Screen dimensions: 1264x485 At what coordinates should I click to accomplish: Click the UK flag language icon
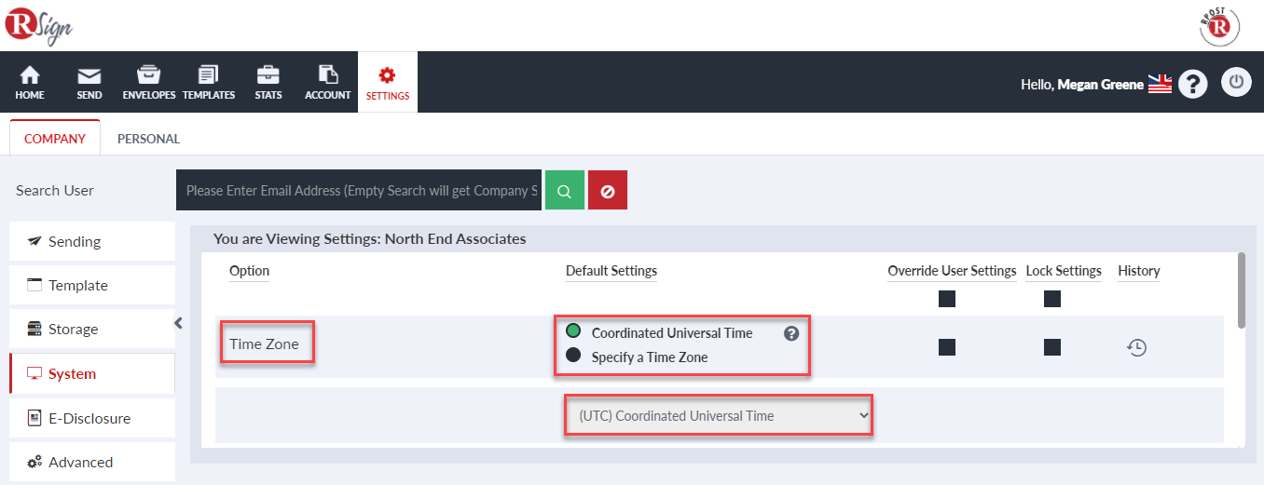[x=1160, y=84]
